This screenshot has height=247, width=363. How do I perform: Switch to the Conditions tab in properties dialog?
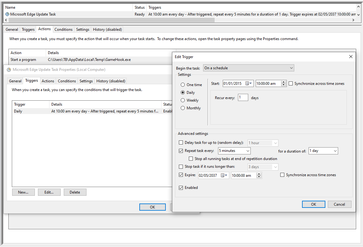point(67,81)
